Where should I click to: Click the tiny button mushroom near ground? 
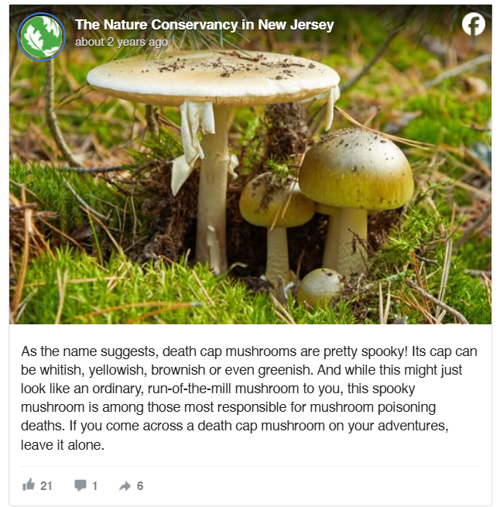tap(319, 286)
